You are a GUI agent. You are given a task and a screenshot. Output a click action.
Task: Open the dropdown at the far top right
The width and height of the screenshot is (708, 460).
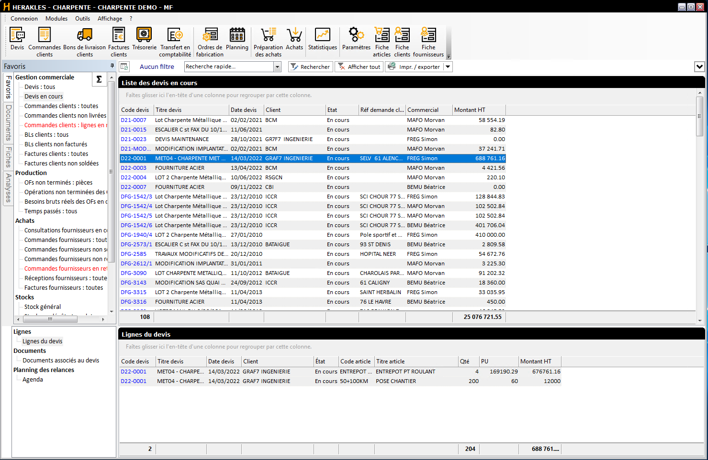(699, 66)
